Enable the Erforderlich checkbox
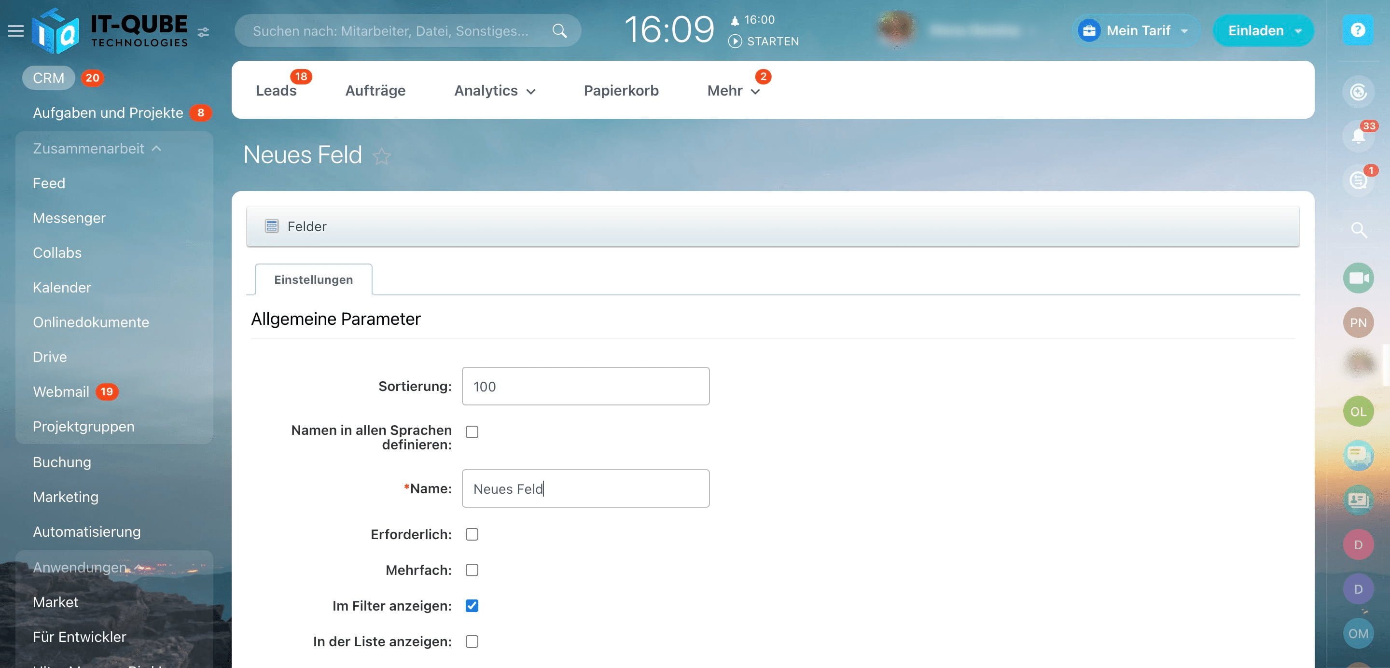This screenshot has width=1390, height=668. 472,534
